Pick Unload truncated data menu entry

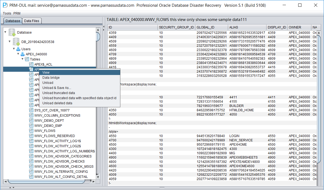(80, 93)
